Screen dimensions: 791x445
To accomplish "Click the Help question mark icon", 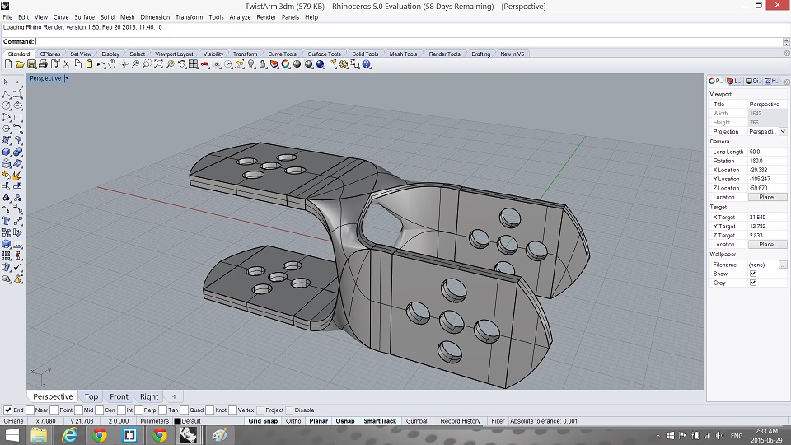I will coord(366,64).
